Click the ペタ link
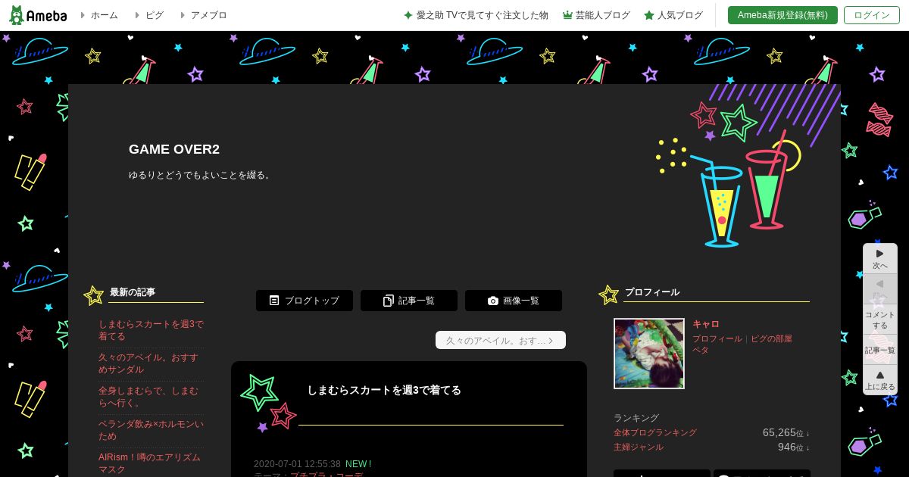 click(x=701, y=350)
